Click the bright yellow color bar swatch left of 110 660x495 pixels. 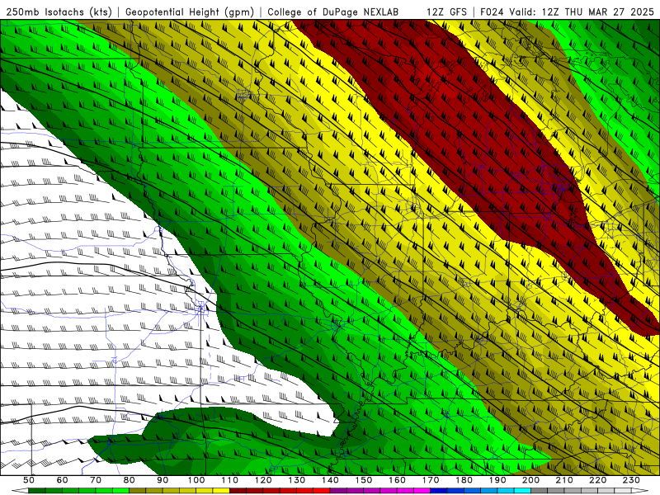(221, 490)
